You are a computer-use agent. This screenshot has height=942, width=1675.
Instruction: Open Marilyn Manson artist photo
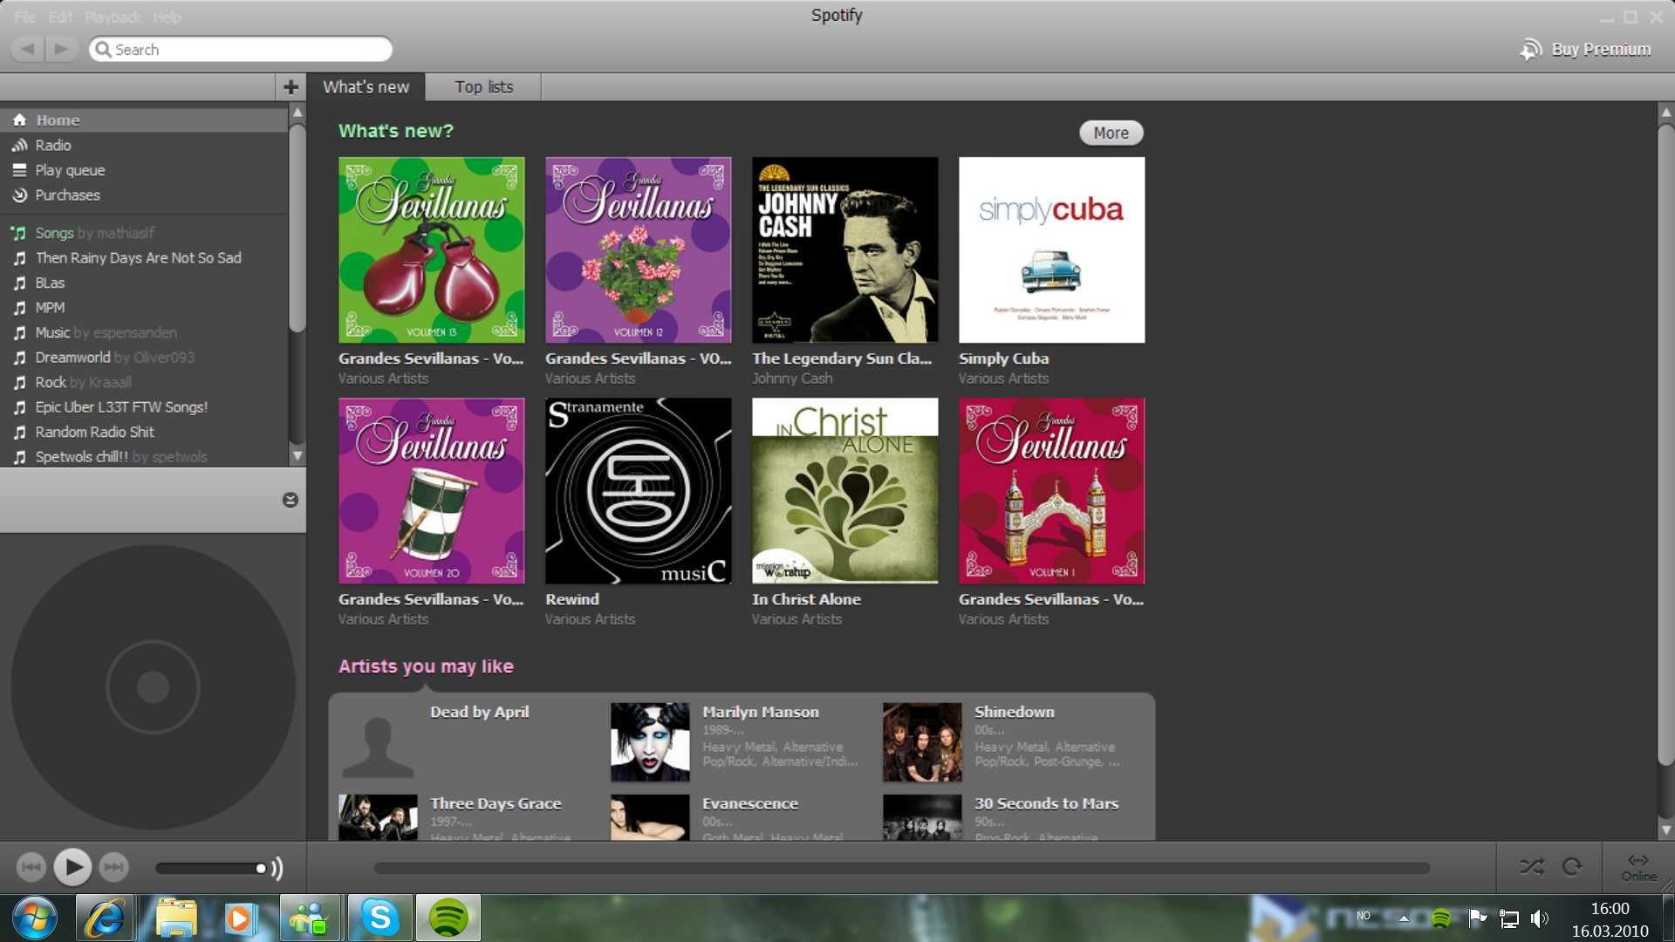click(x=650, y=742)
